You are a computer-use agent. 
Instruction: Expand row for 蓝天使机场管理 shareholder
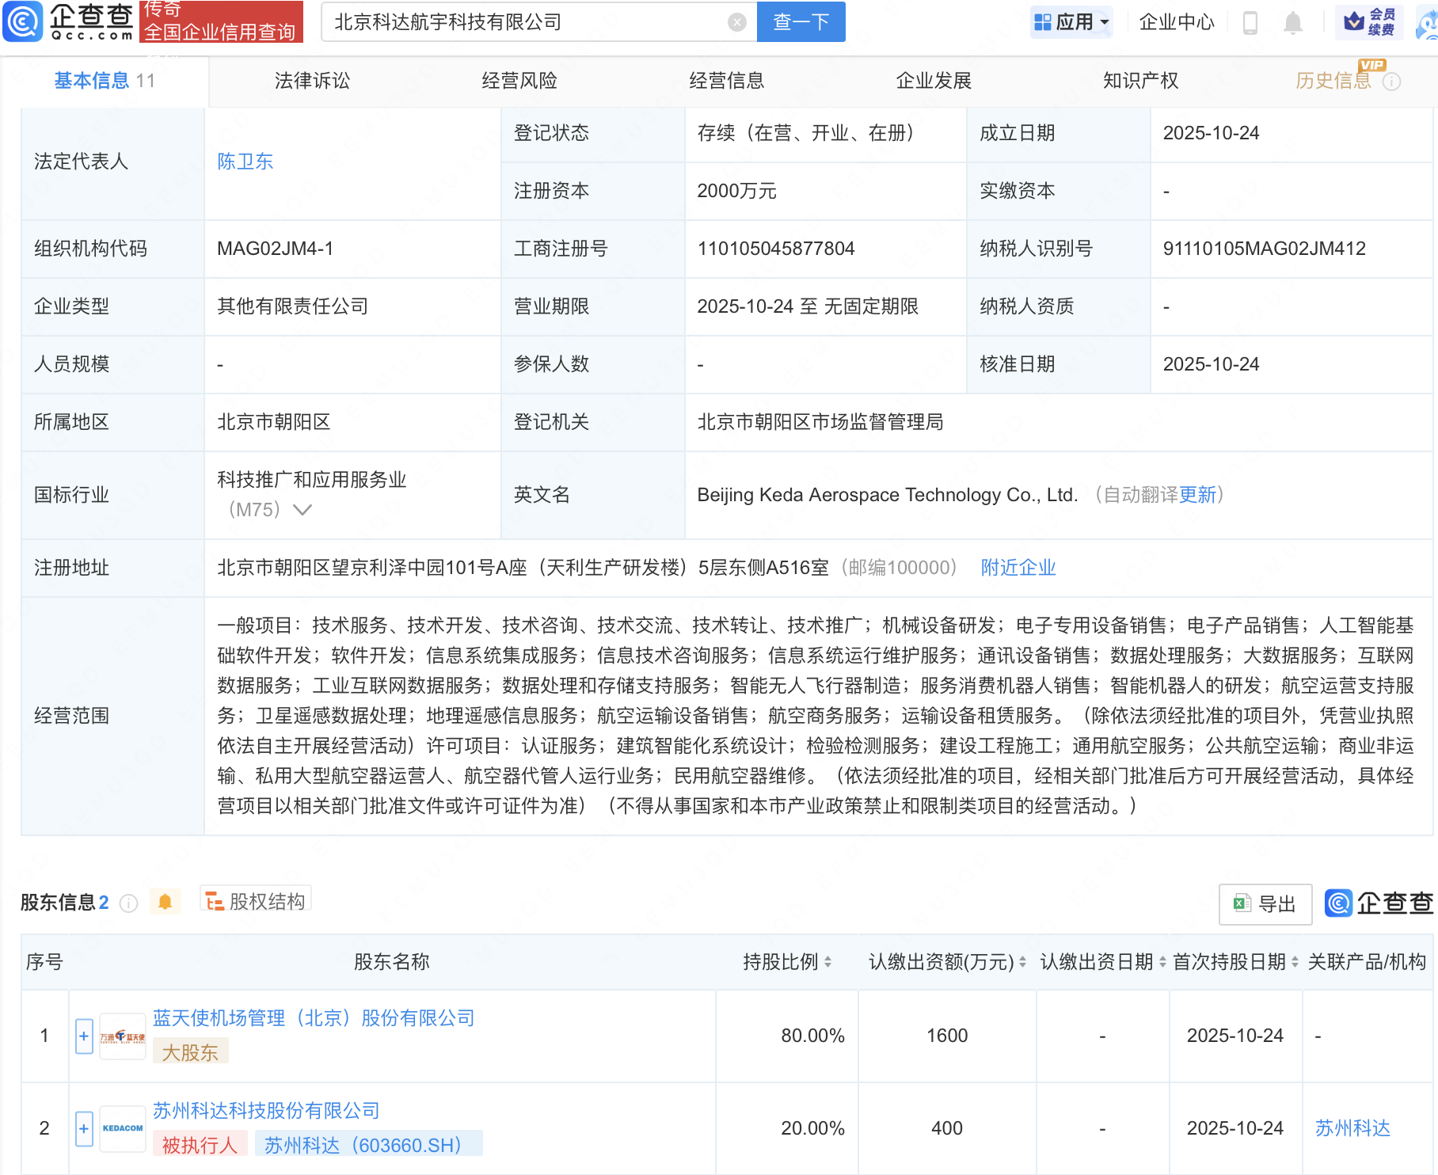(84, 1036)
